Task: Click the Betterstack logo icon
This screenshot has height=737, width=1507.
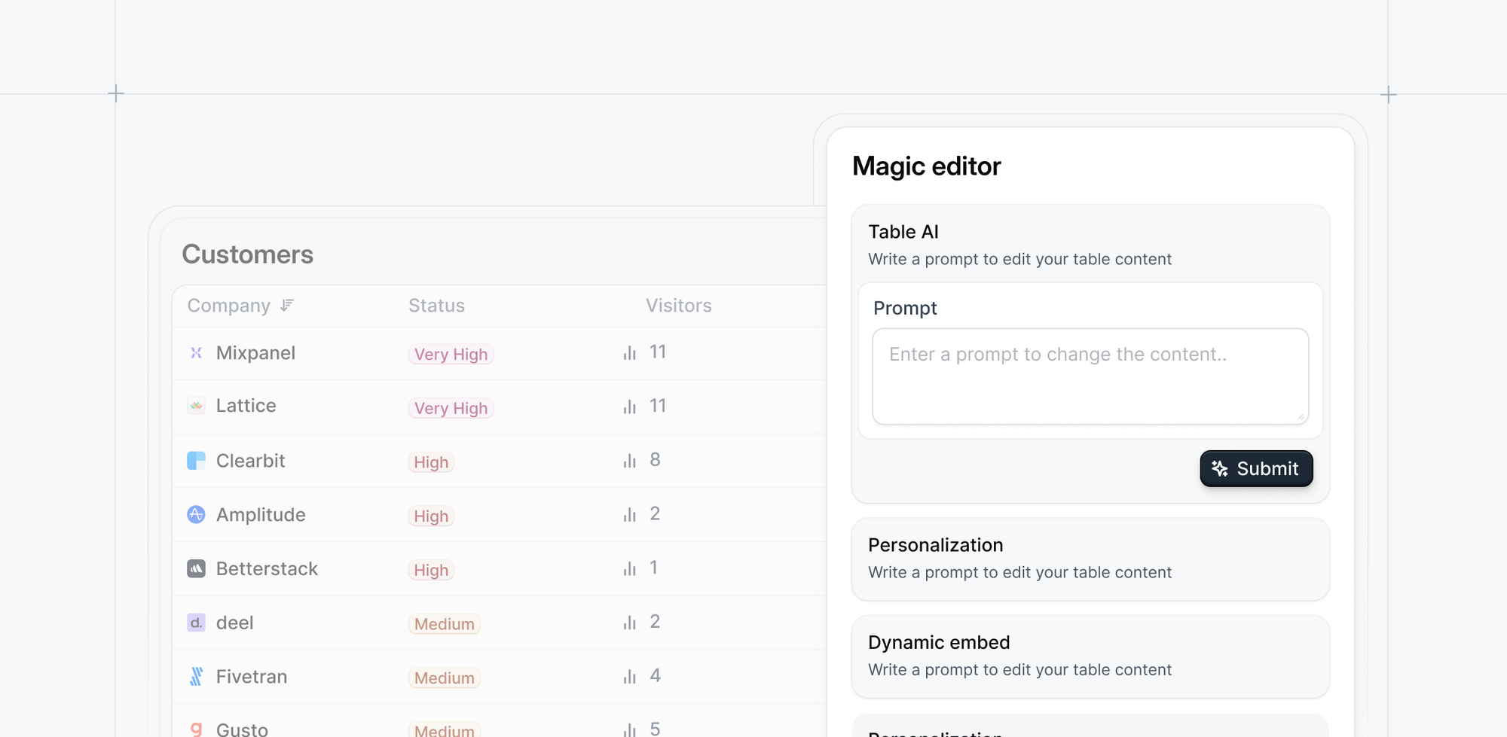Action: coord(196,568)
